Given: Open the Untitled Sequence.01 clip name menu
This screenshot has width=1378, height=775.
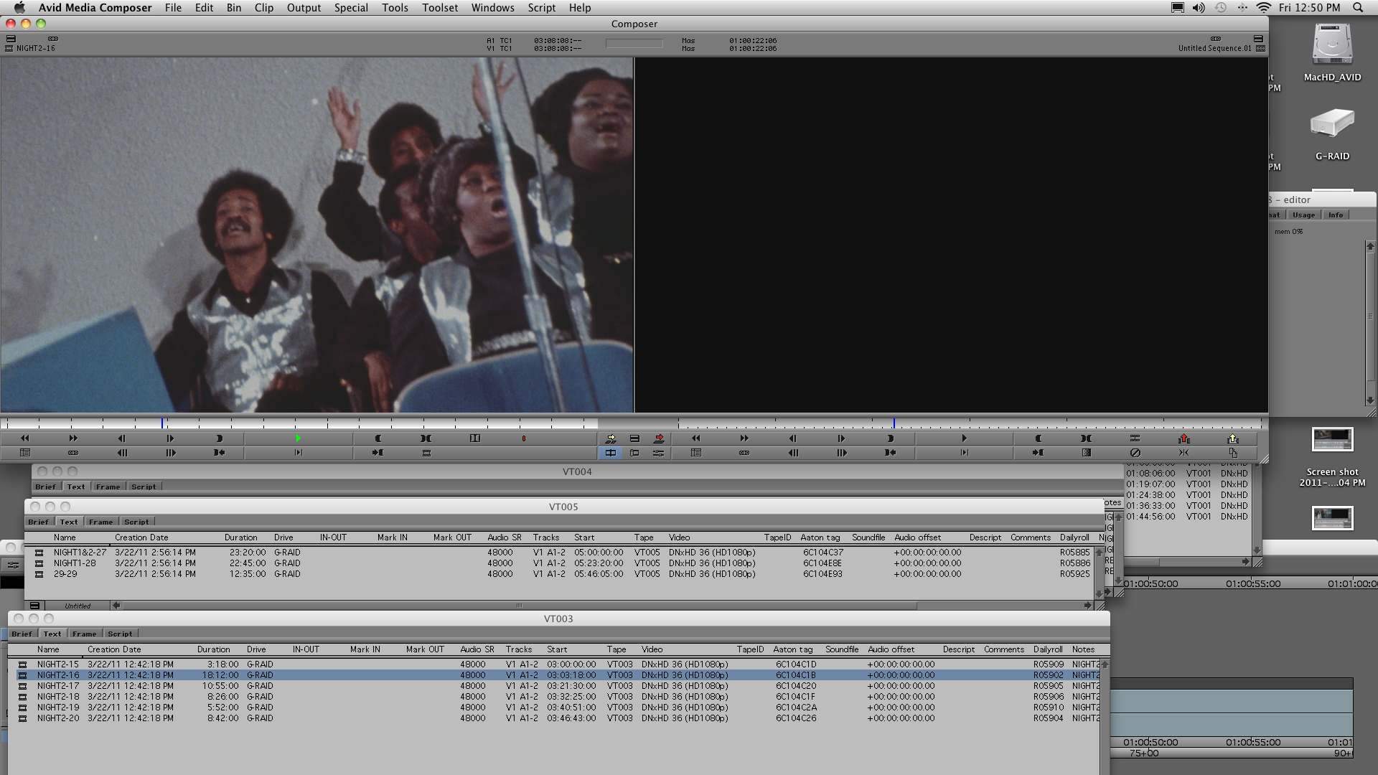Looking at the screenshot, I should (x=1214, y=49).
